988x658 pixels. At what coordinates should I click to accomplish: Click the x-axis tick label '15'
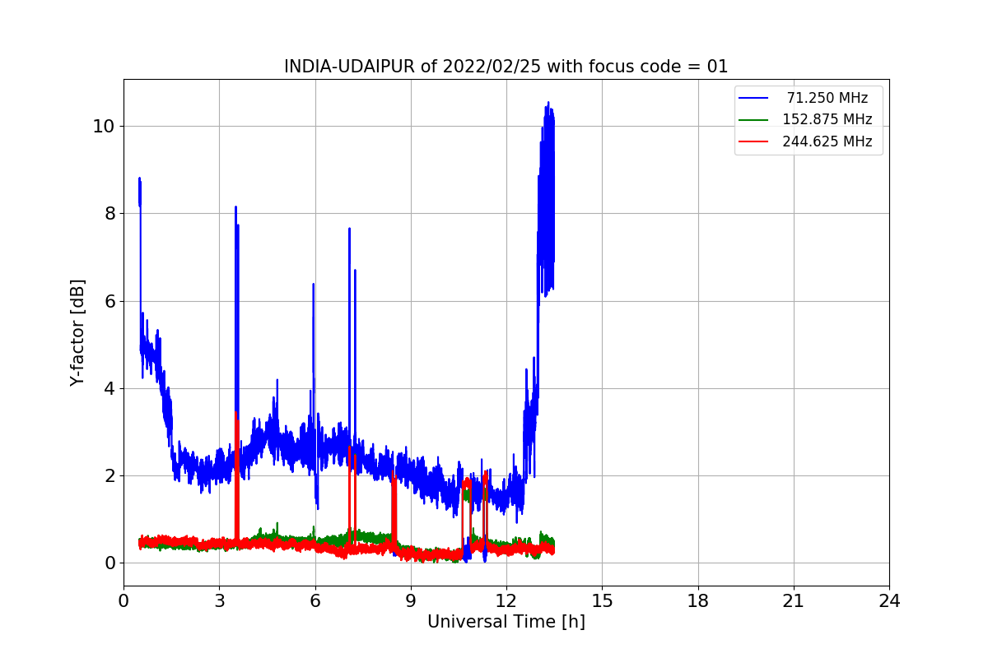[602, 601]
